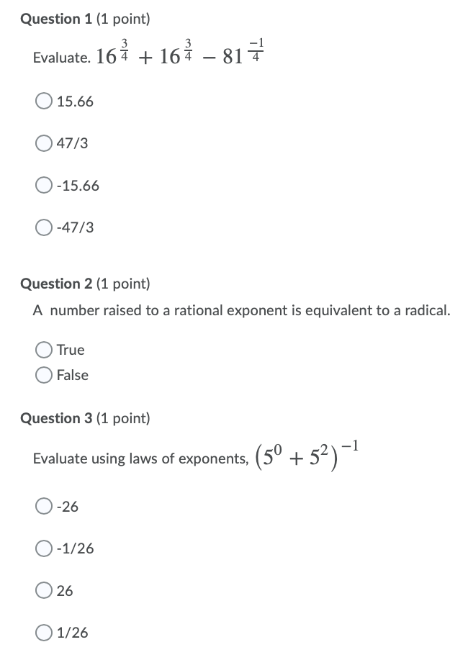Select the 15.66 answer for Question 1
468x660 pixels.
(x=43, y=101)
